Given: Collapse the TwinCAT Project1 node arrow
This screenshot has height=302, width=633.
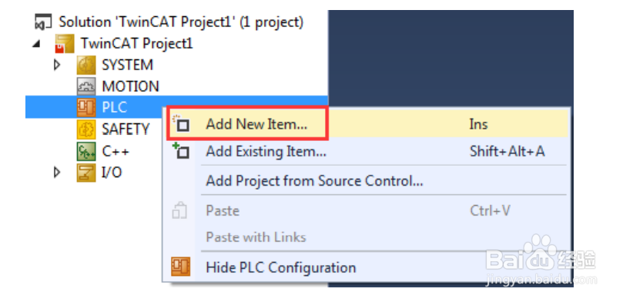Looking at the screenshot, I should coord(37,44).
